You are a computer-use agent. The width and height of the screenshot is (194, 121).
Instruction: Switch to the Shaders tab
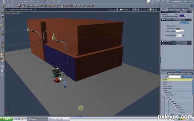tap(177, 74)
